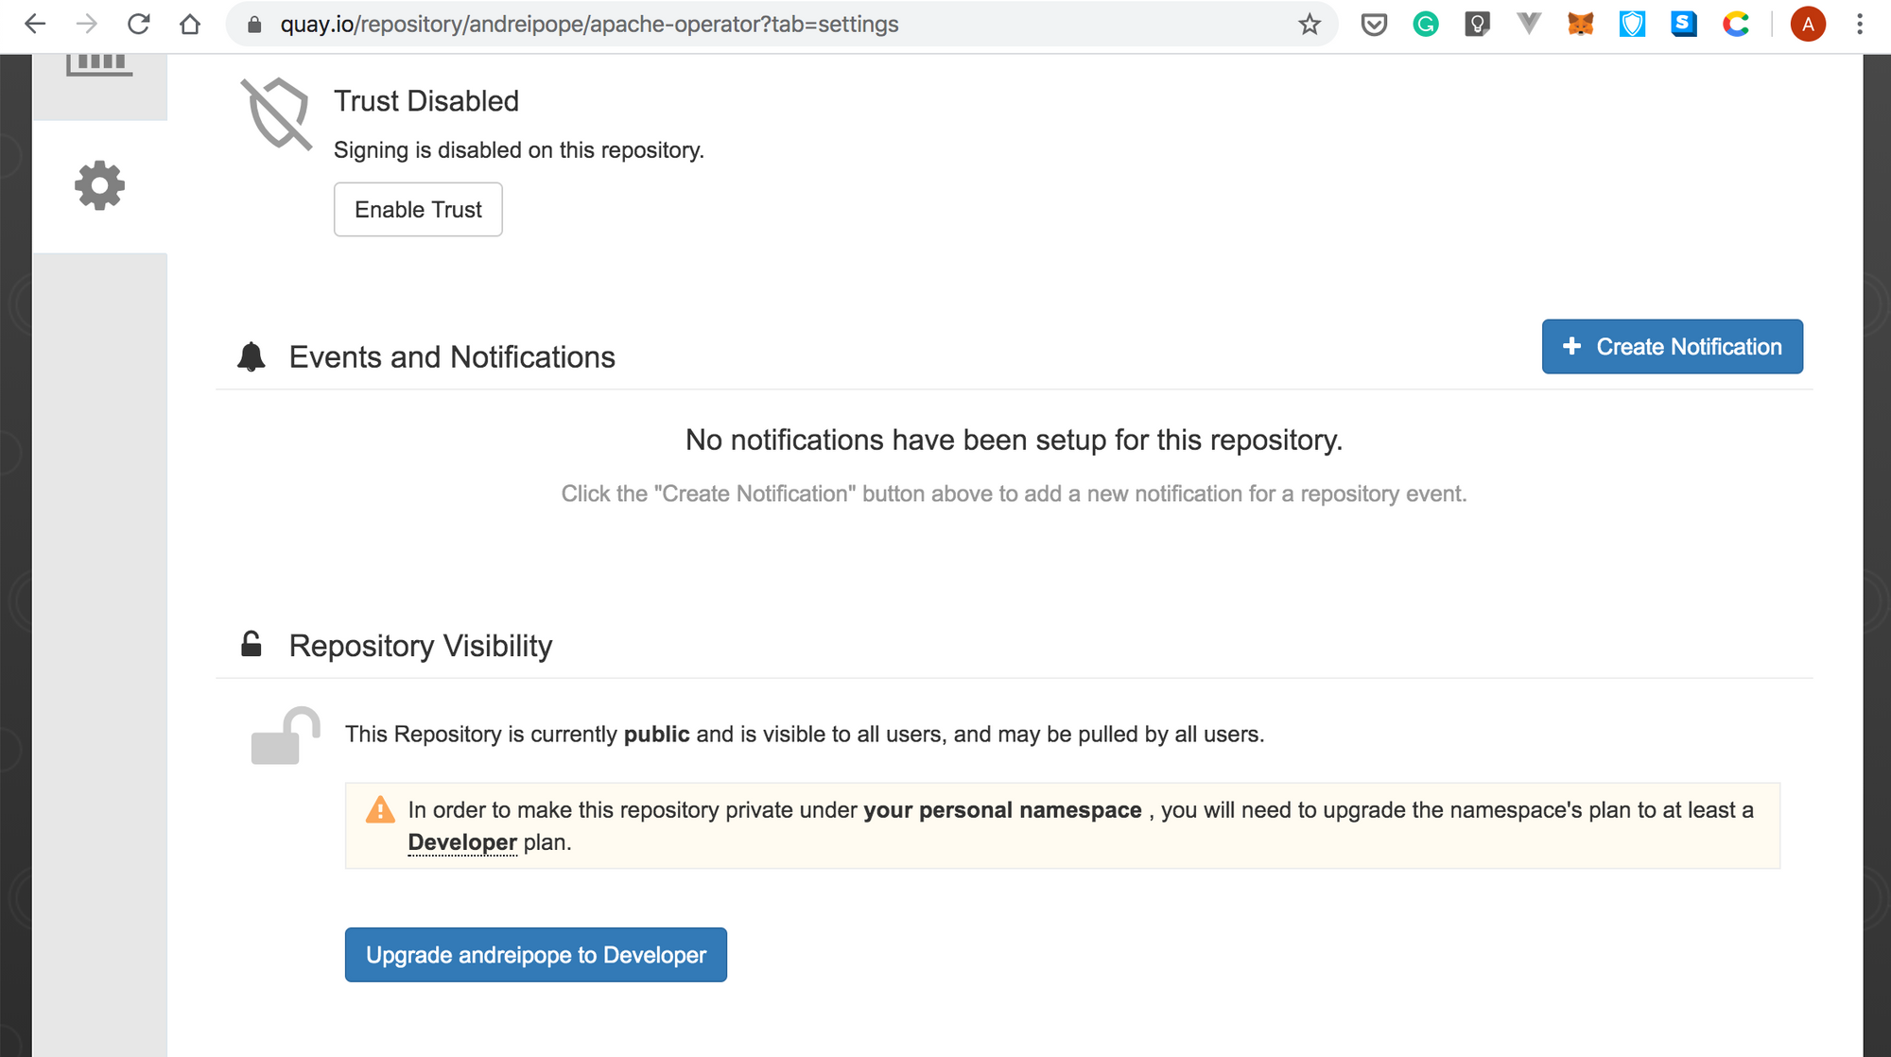This screenshot has width=1891, height=1057.
Task: Open the Skype S extension icon
Action: [x=1684, y=25]
